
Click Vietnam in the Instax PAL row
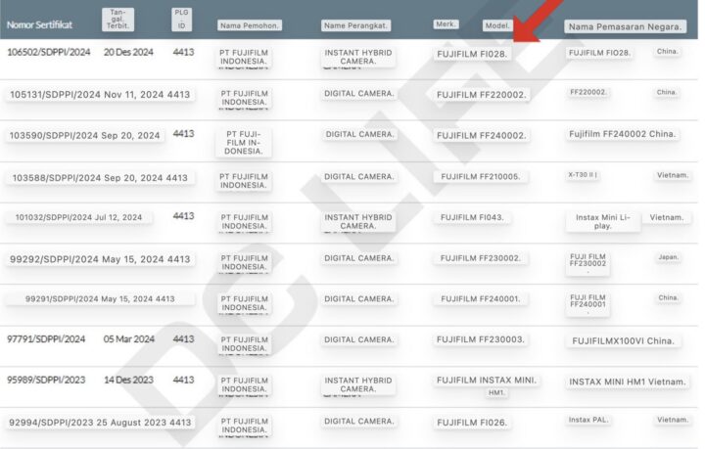[x=673, y=420]
